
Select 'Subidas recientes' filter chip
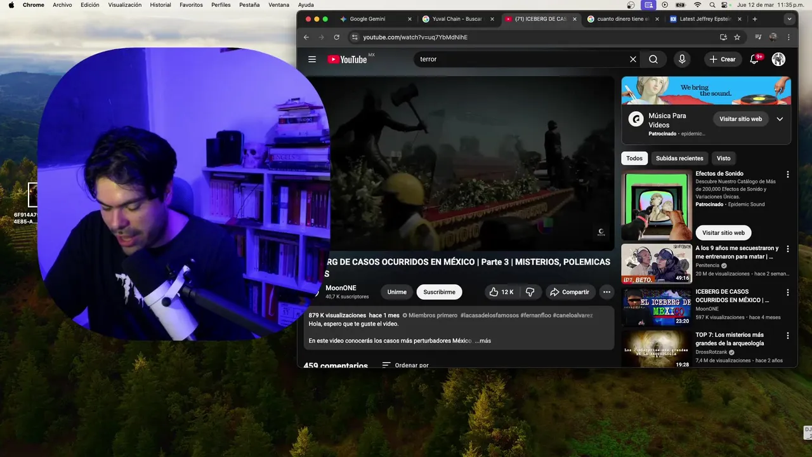pyautogui.click(x=679, y=158)
